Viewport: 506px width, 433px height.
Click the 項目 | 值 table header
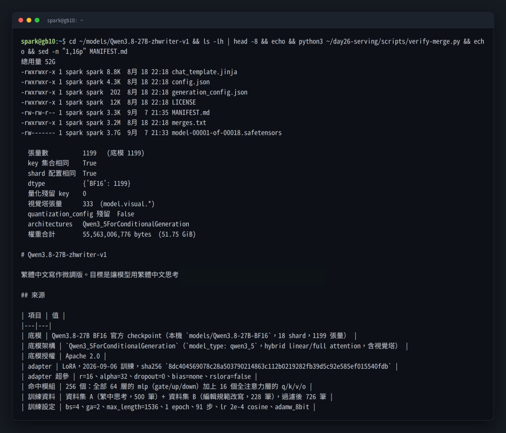tap(43, 315)
